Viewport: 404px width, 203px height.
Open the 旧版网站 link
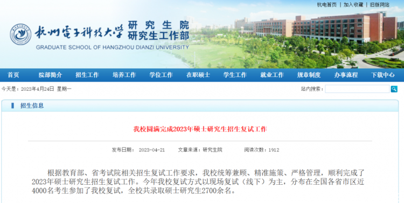pyautogui.click(x=380, y=5)
